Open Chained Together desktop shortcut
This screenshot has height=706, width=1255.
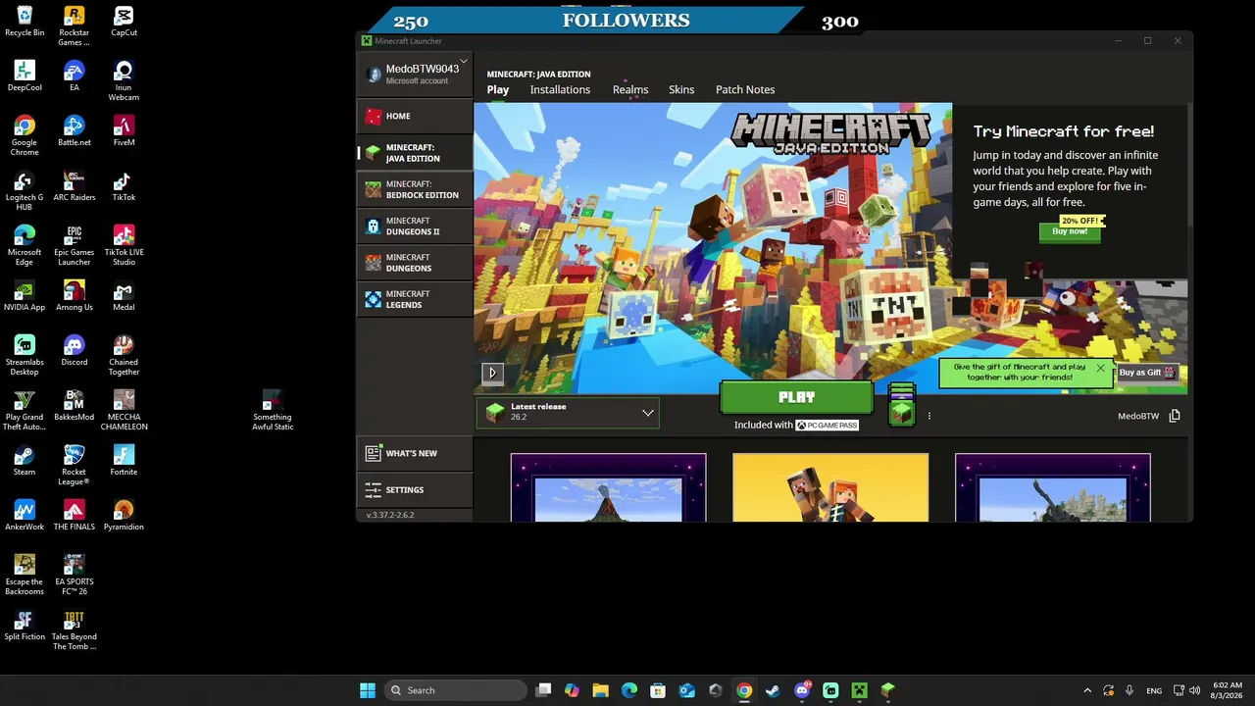124,356
